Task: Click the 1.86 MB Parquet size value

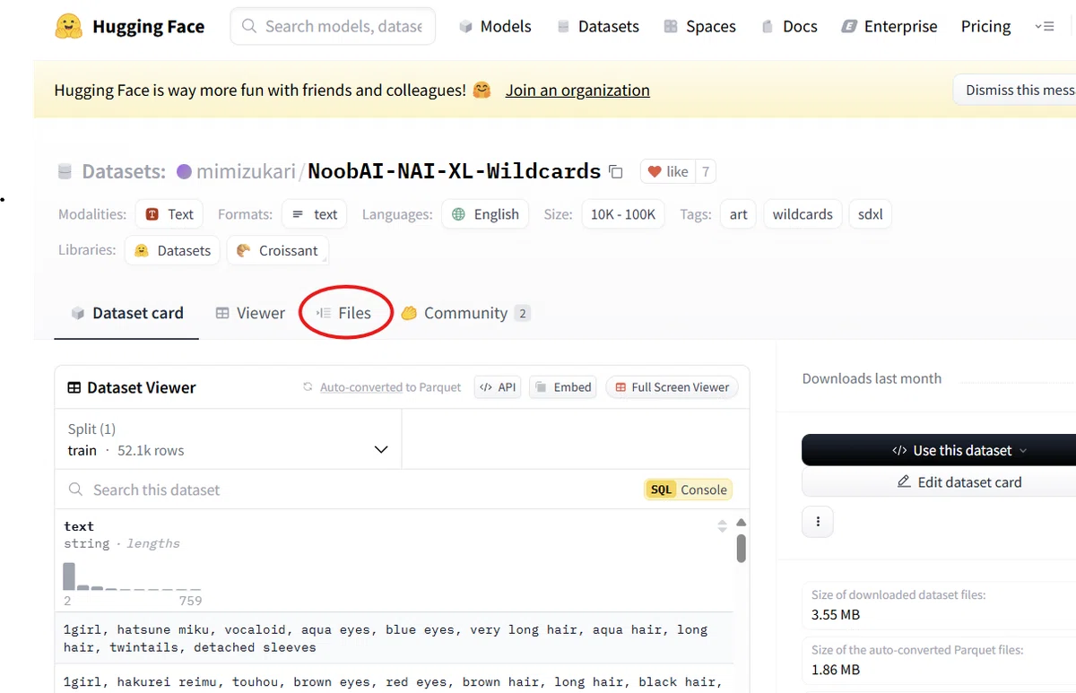Action: 836,670
